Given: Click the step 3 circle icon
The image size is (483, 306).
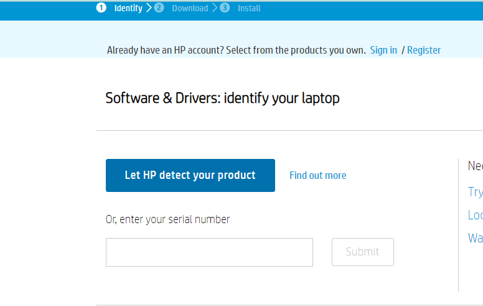Looking at the screenshot, I should [225, 7].
